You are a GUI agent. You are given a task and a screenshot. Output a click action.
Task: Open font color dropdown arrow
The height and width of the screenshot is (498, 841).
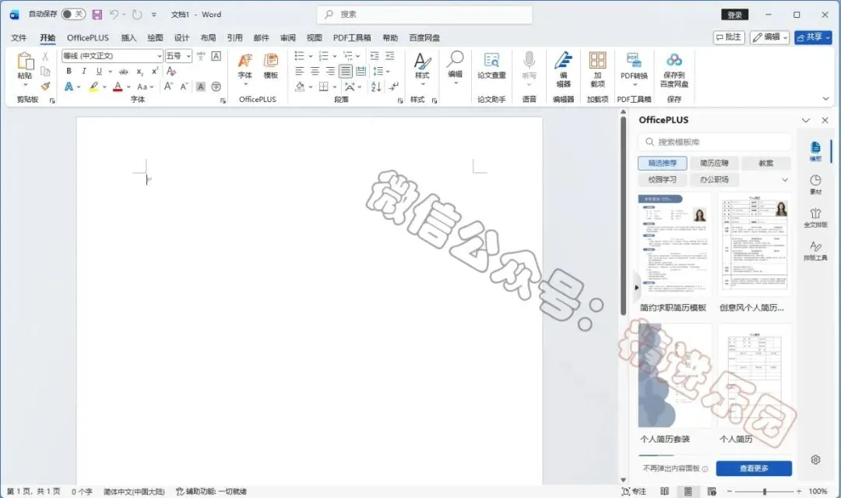[x=128, y=87]
